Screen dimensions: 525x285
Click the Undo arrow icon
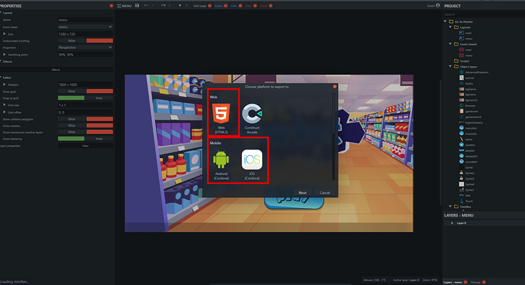[146, 5]
